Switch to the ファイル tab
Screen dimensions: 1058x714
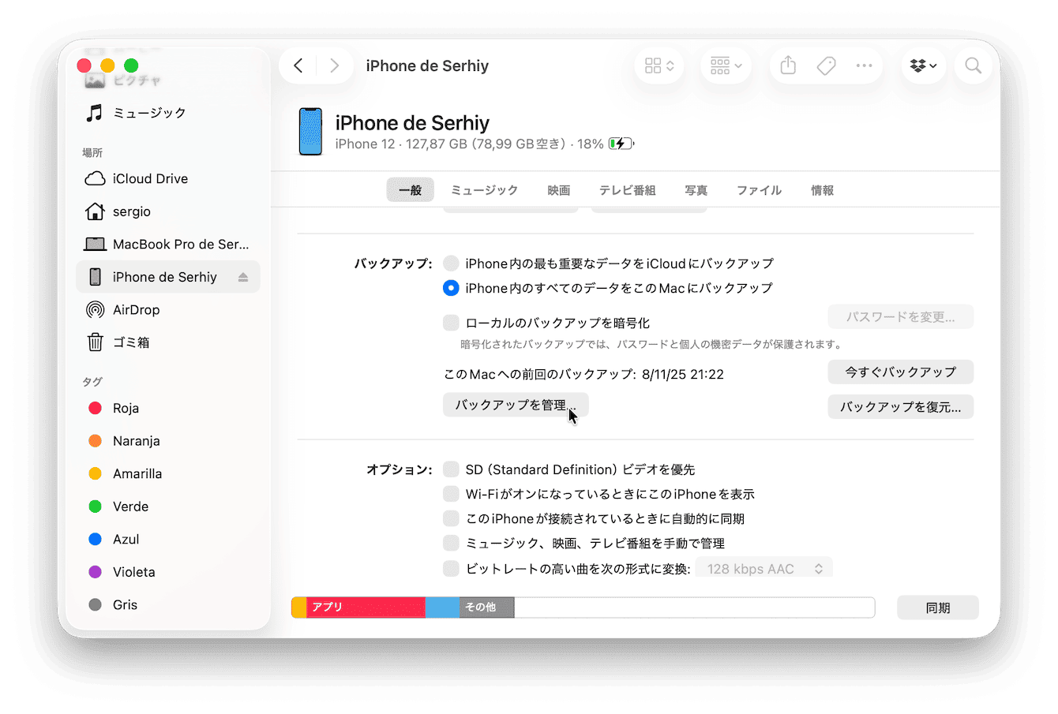click(x=759, y=190)
